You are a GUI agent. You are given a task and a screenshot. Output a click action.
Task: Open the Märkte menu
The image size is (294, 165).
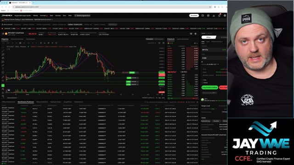(x=35, y=16)
